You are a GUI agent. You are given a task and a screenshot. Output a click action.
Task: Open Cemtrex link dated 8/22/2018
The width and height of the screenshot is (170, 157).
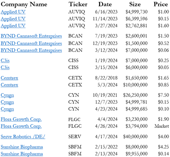pyautogui.click(x=10, y=78)
